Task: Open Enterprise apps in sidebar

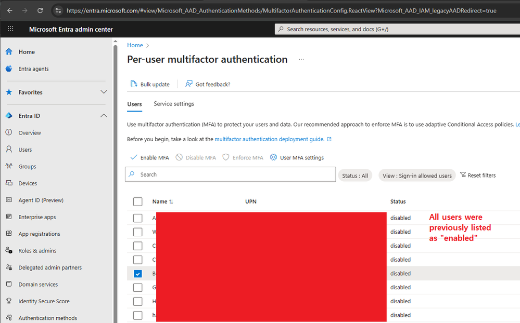Action: (37, 217)
